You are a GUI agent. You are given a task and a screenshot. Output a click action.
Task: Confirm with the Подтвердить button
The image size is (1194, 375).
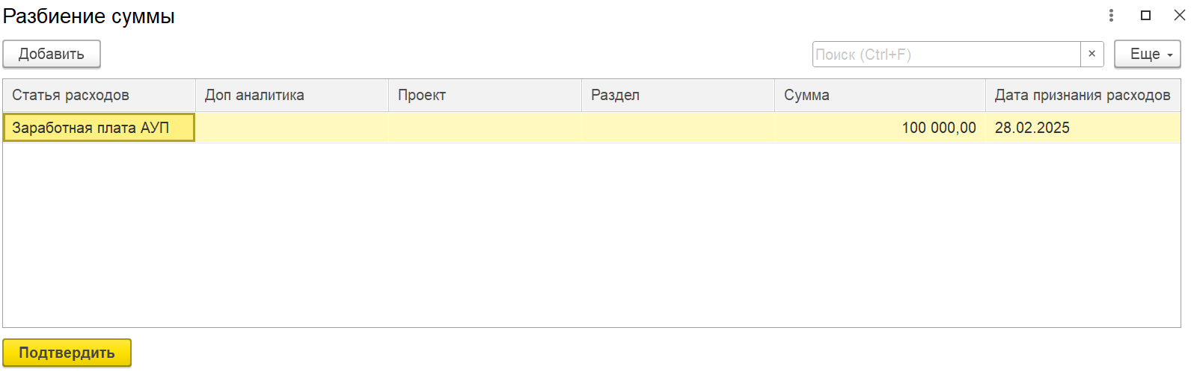pyautogui.click(x=67, y=353)
